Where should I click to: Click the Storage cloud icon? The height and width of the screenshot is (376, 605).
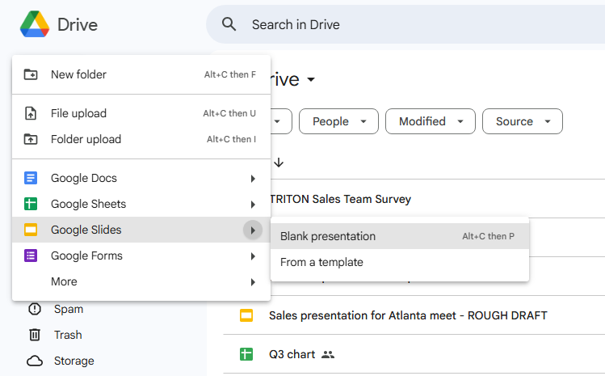coord(35,361)
